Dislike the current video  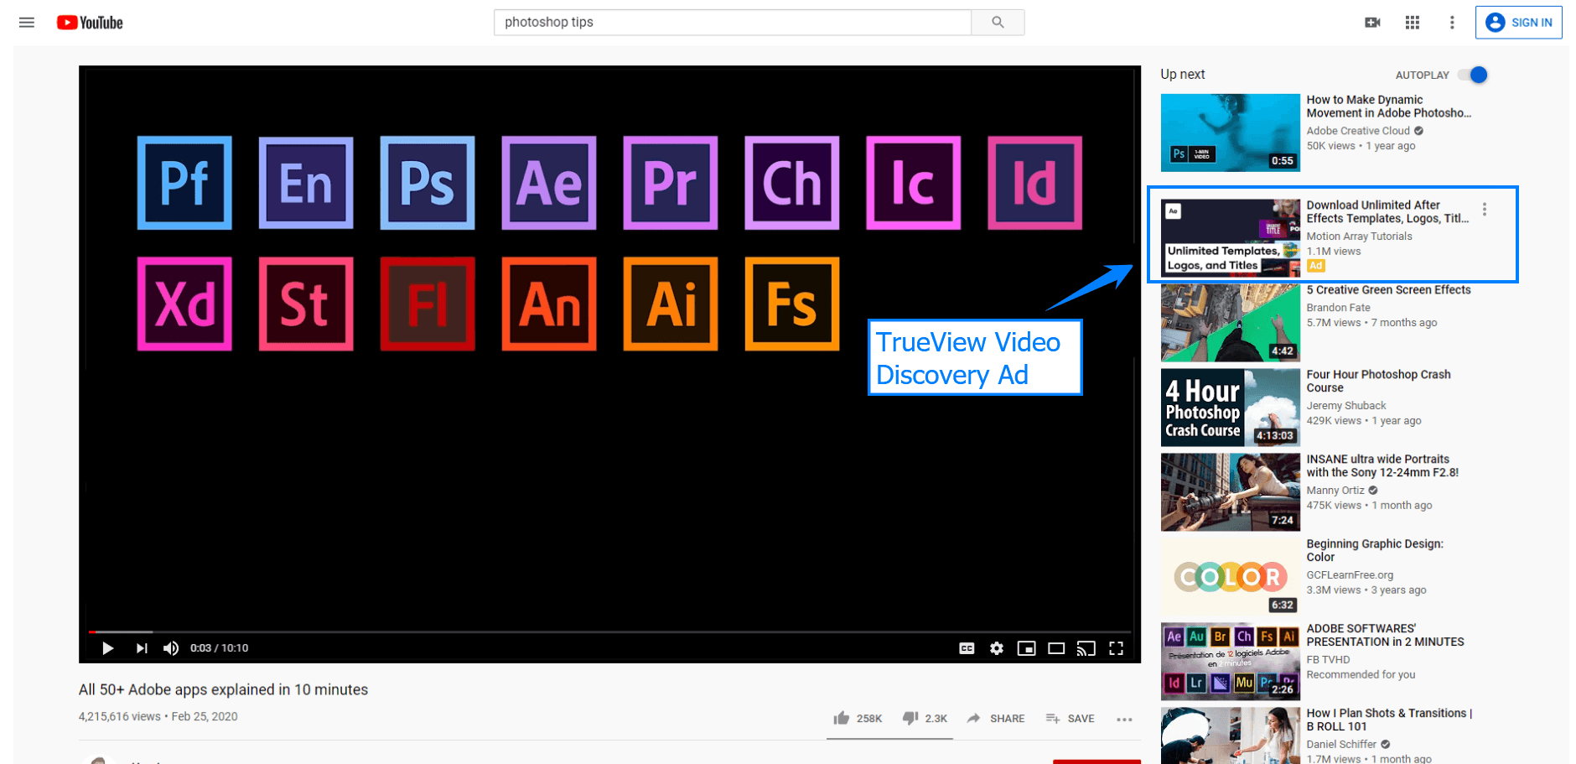click(x=910, y=718)
